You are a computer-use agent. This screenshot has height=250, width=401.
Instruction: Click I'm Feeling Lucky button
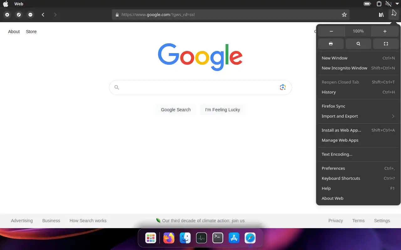[x=222, y=110]
